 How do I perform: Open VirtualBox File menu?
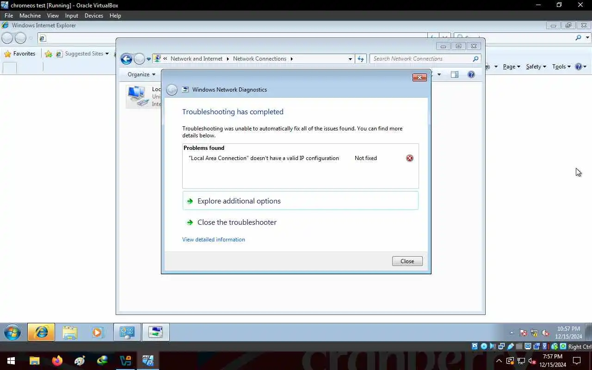pos(9,16)
